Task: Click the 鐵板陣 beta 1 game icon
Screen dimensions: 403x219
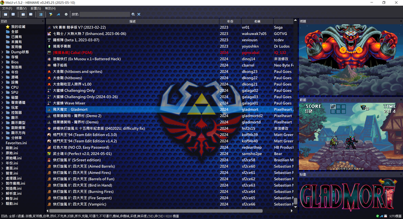Action: coord(49,40)
